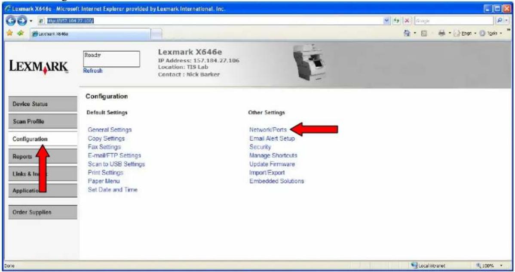Image resolution: width=515 pixels, height=272 pixels.
Task: Open the Copy Settings link
Action: coord(106,139)
